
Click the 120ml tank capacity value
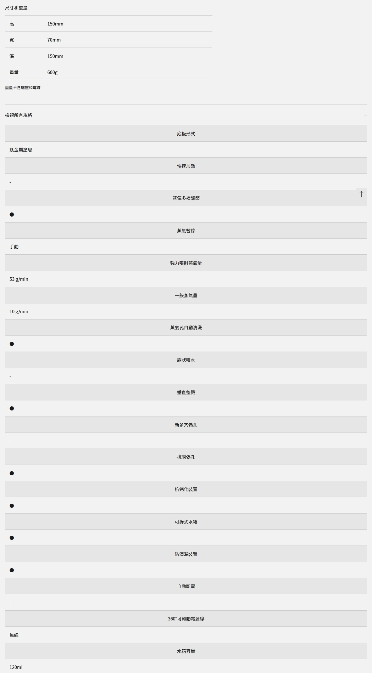click(16, 667)
